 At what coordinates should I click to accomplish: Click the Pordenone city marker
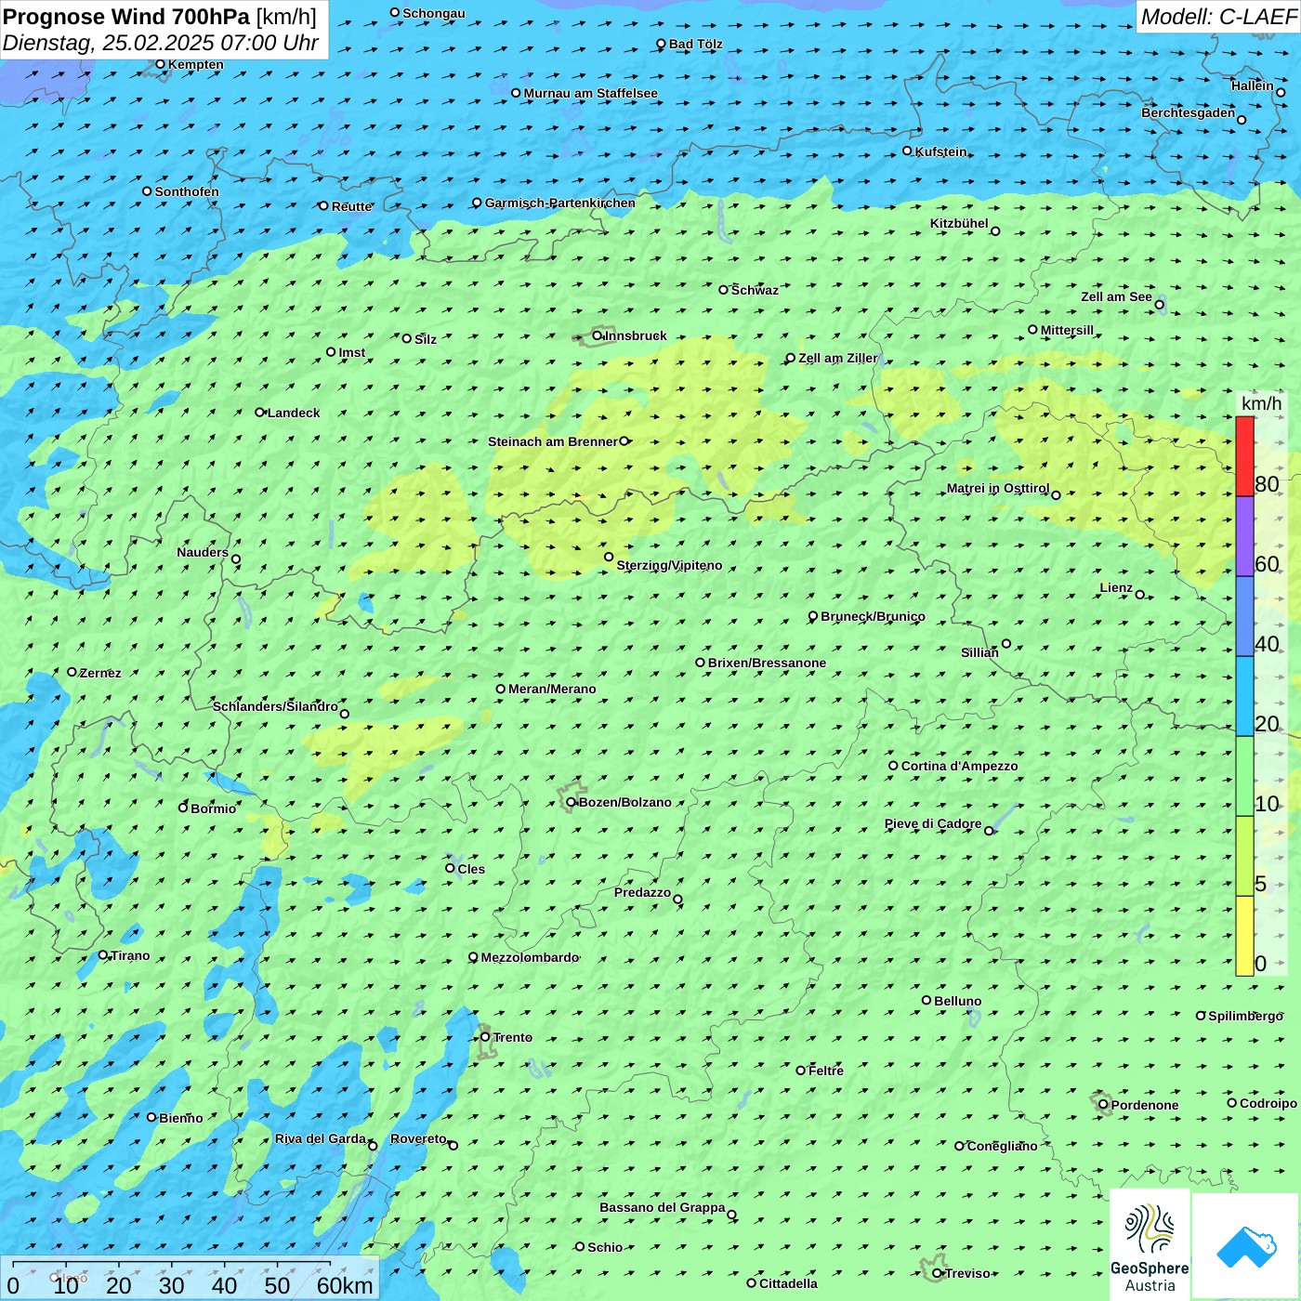pos(1104,1104)
